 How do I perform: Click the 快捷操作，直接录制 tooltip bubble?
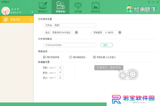[109, 68]
